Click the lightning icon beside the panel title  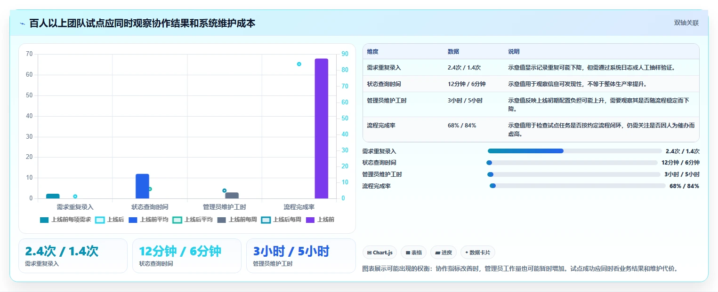[23, 24]
